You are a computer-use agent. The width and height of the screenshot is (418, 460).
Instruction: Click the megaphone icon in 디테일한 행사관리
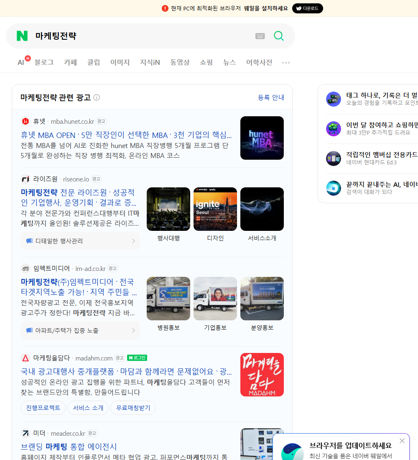point(29,241)
